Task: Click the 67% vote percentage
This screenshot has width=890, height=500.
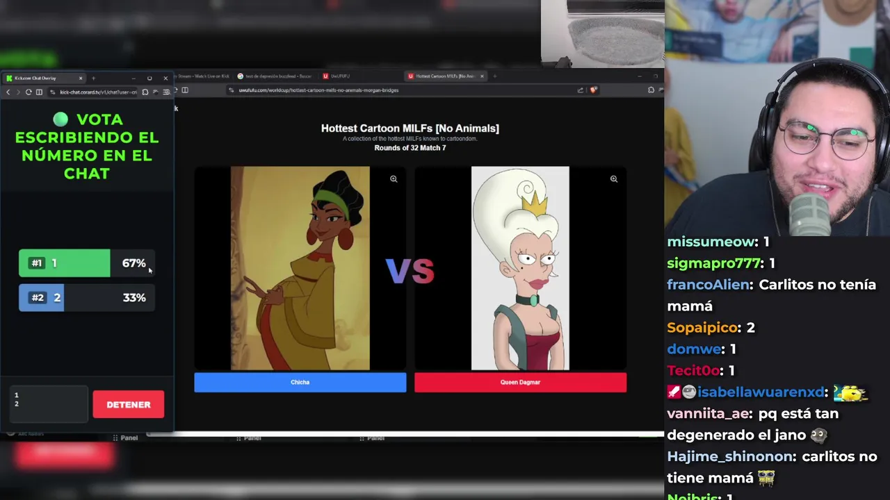Action: [x=134, y=263]
